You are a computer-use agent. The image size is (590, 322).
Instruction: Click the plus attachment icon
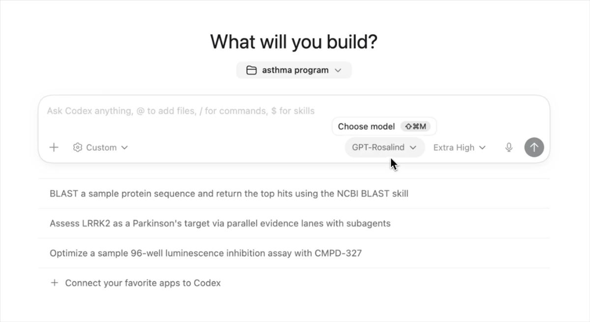click(54, 147)
